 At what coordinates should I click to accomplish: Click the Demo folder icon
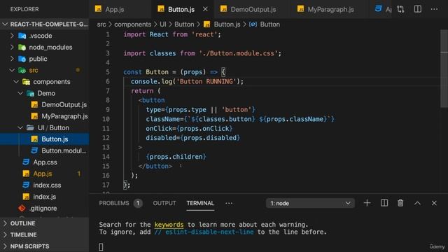pos(30,93)
